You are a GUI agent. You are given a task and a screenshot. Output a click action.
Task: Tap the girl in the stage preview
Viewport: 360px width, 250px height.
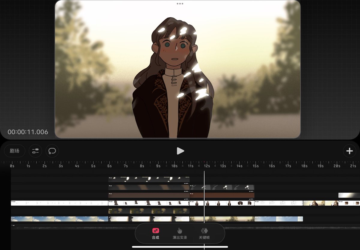tap(173, 78)
